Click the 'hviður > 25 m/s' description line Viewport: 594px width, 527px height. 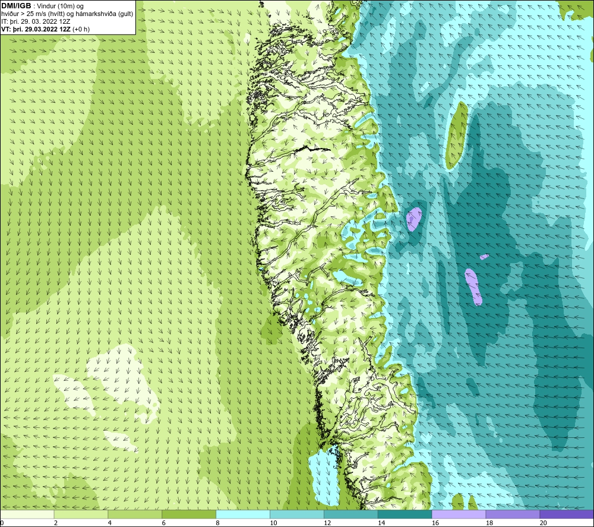[x=68, y=14]
